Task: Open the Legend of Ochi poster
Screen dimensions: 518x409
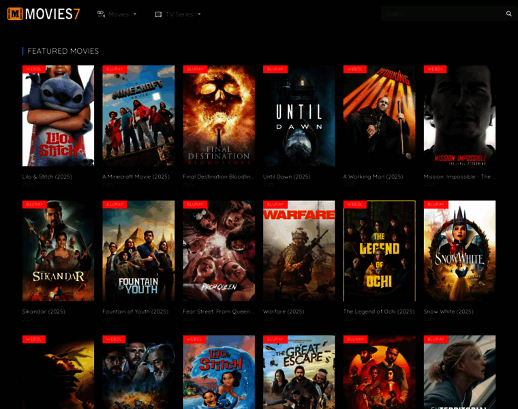Action: pos(379,251)
